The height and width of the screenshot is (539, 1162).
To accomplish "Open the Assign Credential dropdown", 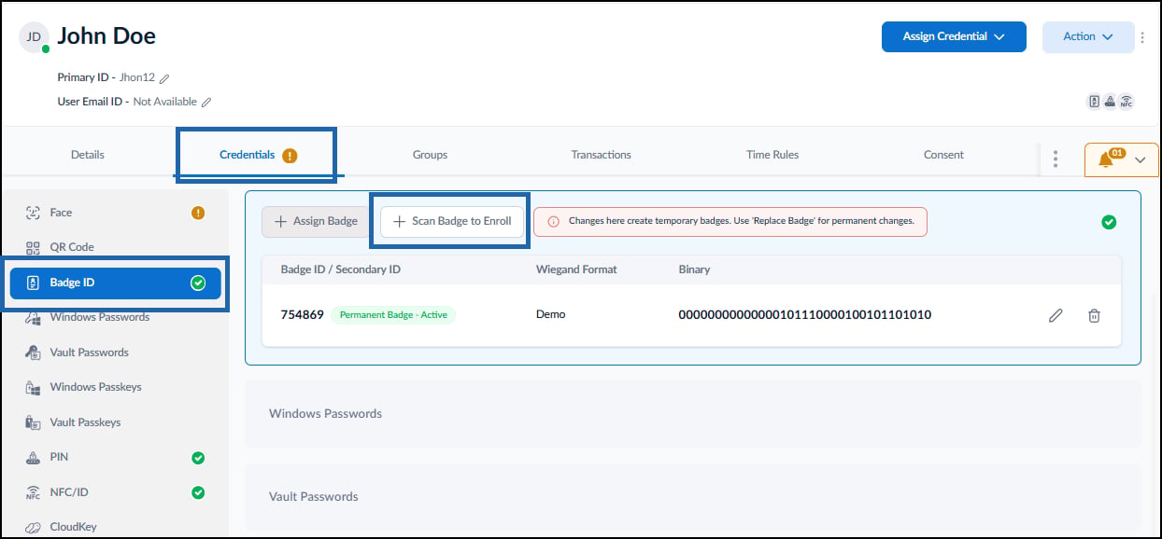I will [954, 36].
